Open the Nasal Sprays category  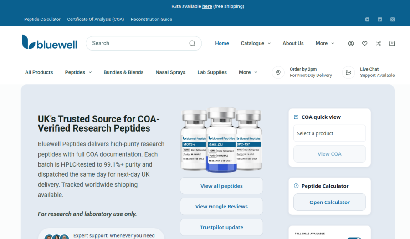click(x=170, y=72)
